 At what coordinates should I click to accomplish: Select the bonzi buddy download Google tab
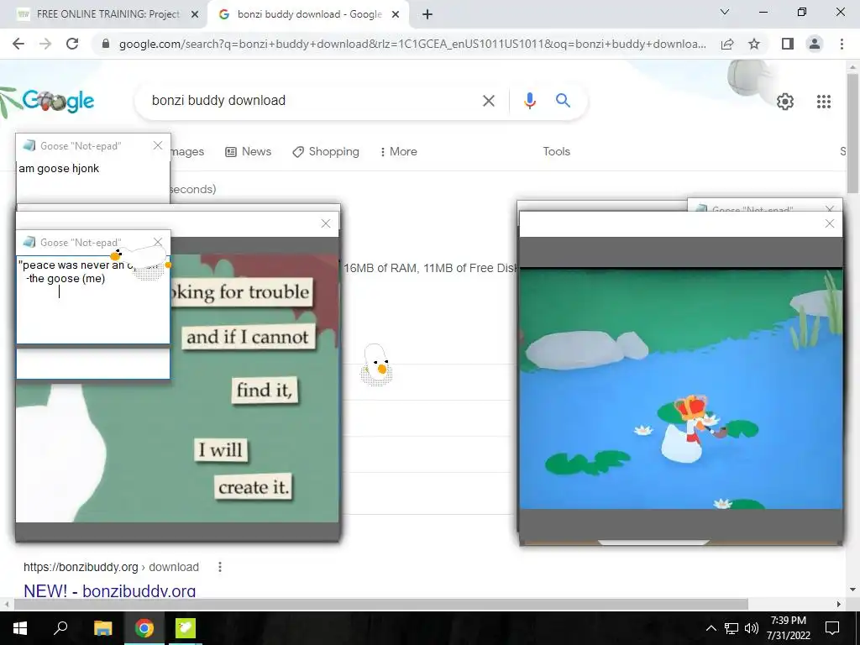point(307,14)
